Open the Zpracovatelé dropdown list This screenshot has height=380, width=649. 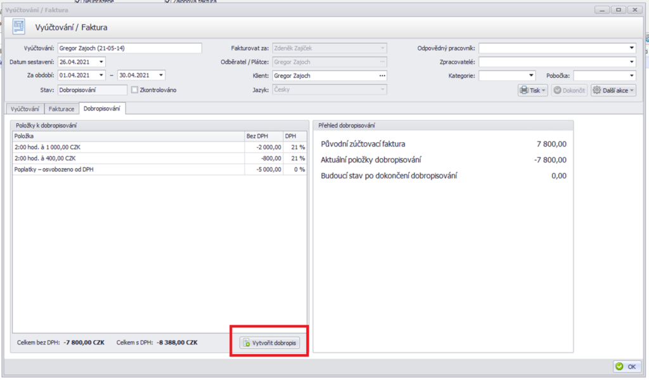click(631, 62)
